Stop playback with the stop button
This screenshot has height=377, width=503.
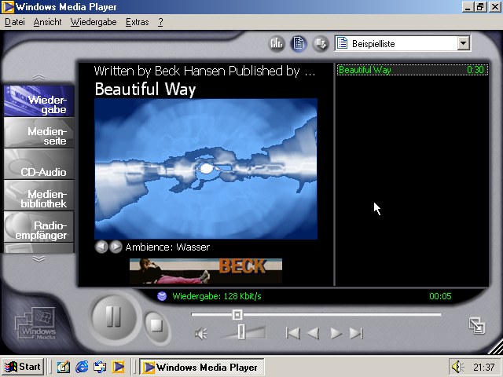[156, 326]
